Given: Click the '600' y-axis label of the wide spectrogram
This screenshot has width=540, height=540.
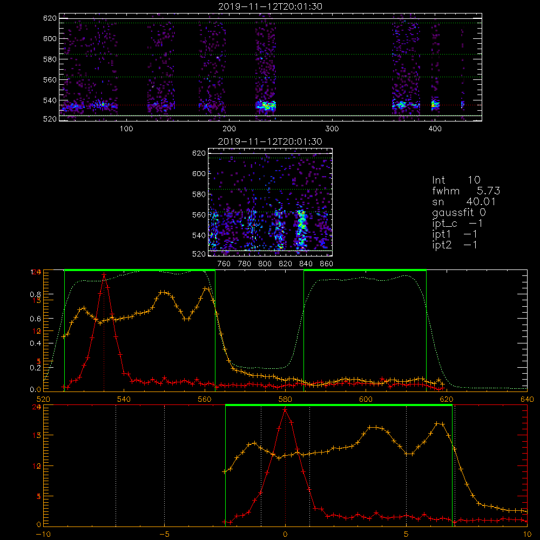Looking at the screenshot, I should click(50, 38).
